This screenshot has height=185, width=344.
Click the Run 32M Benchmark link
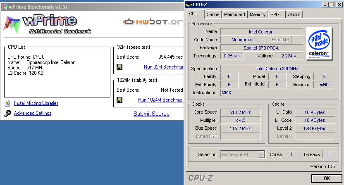click(x=163, y=67)
